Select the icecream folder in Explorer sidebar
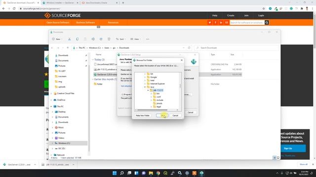This screenshot has height=177, width=316. pos(62,76)
